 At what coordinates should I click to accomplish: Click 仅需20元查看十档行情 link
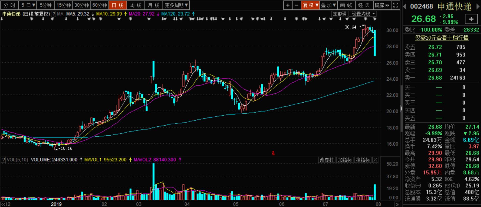click(442, 38)
